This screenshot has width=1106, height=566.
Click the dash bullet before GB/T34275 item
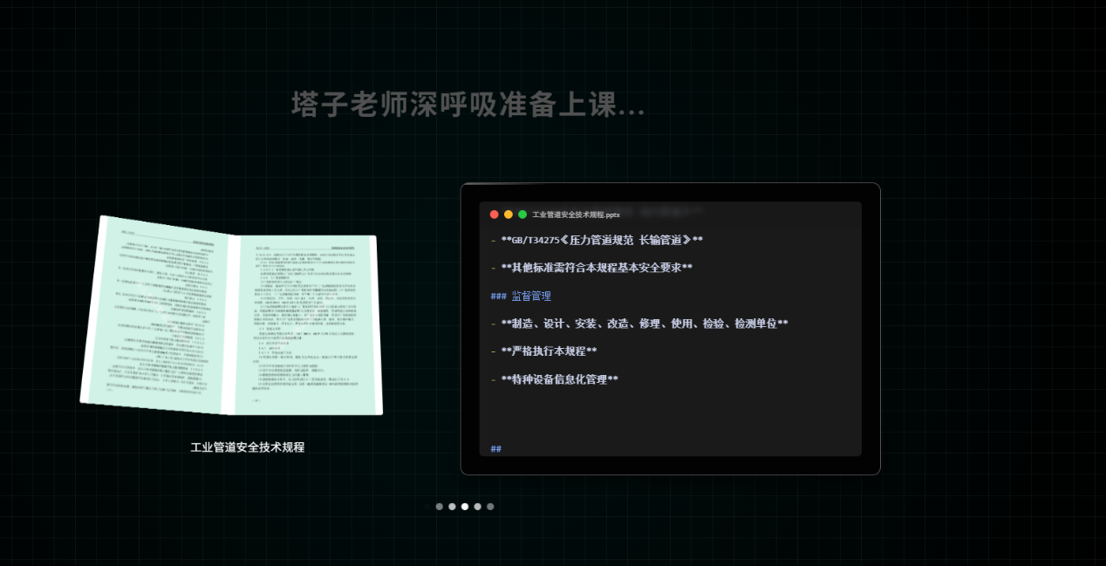coord(493,239)
